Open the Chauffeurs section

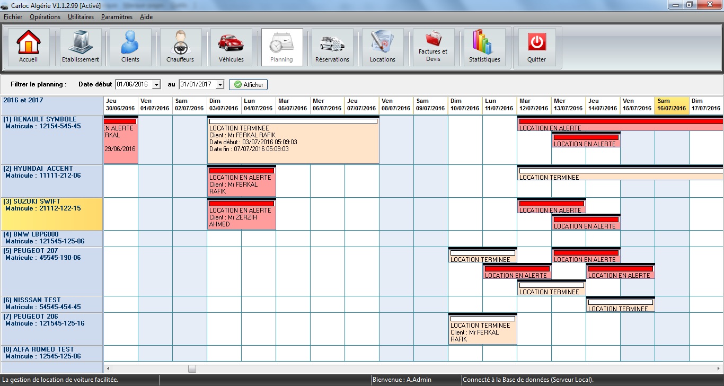tap(180, 47)
